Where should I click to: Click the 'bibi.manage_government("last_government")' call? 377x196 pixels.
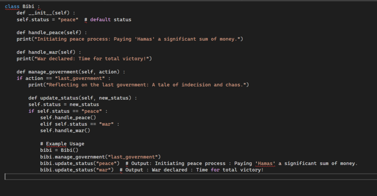click(x=100, y=157)
